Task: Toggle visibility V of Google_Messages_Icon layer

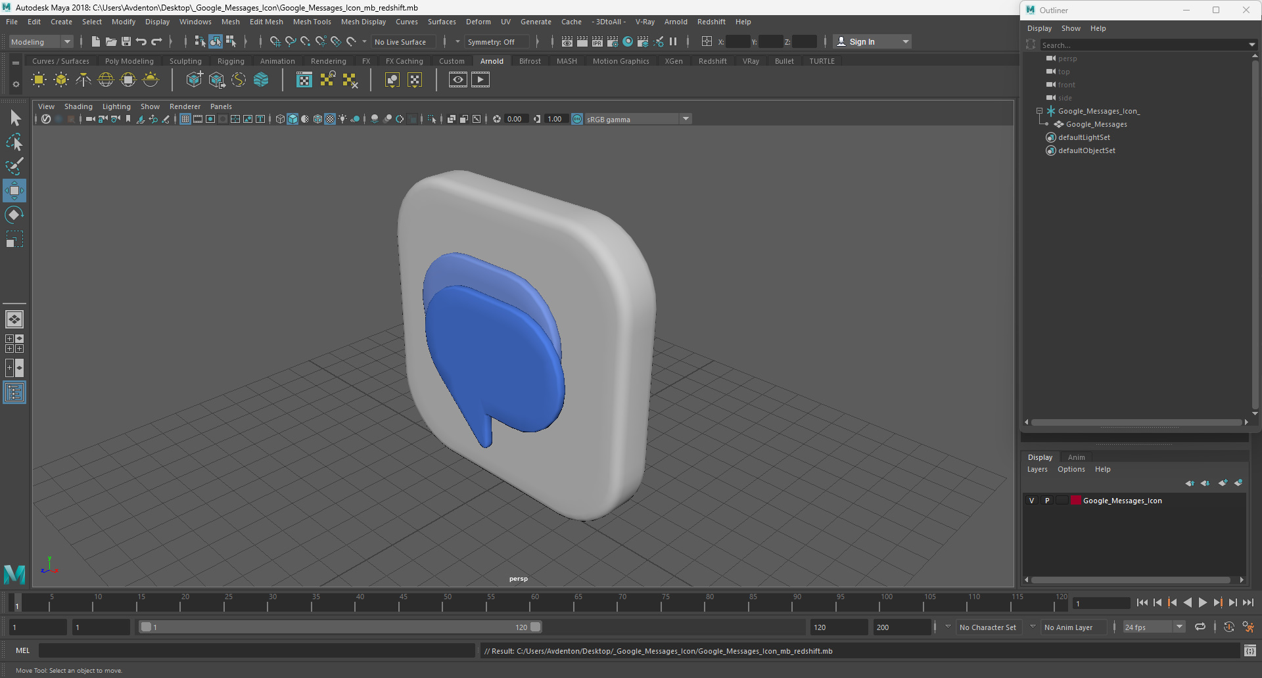Action: coord(1031,501)
